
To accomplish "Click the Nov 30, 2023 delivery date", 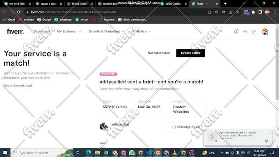I will 149,107.
